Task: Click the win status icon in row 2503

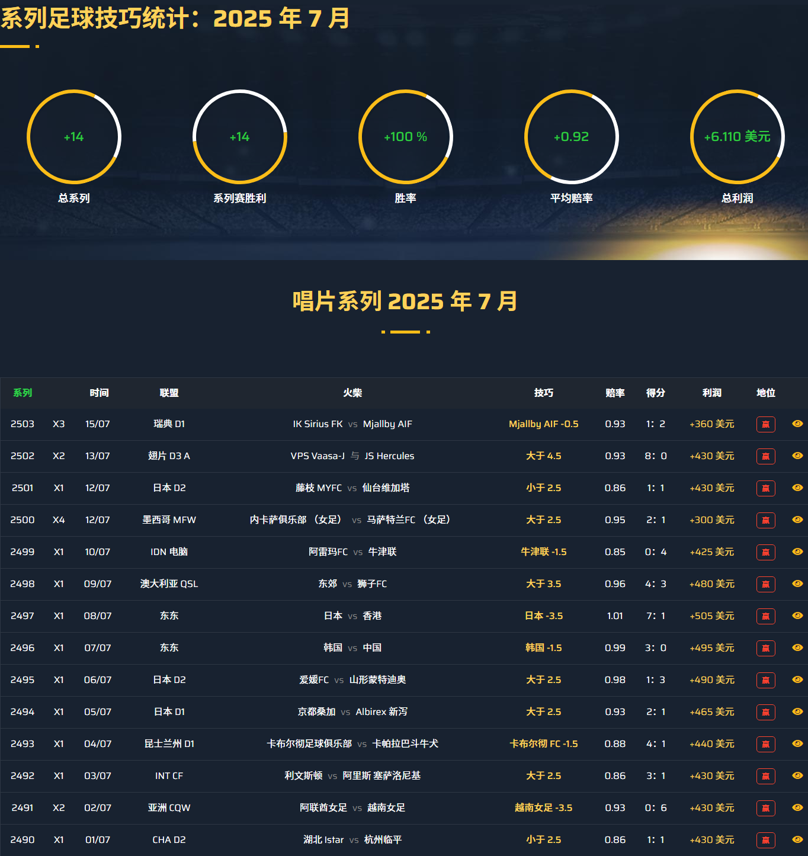Action: (765, 424)
